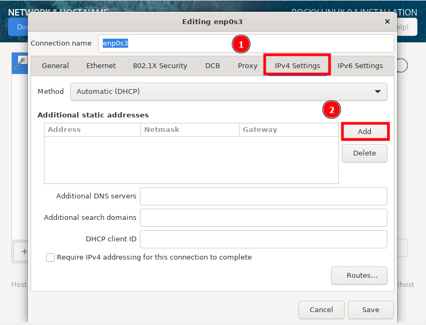Screen dimensions: 426x325
Task: Open the Method dropdown
Action: point(228,92)
